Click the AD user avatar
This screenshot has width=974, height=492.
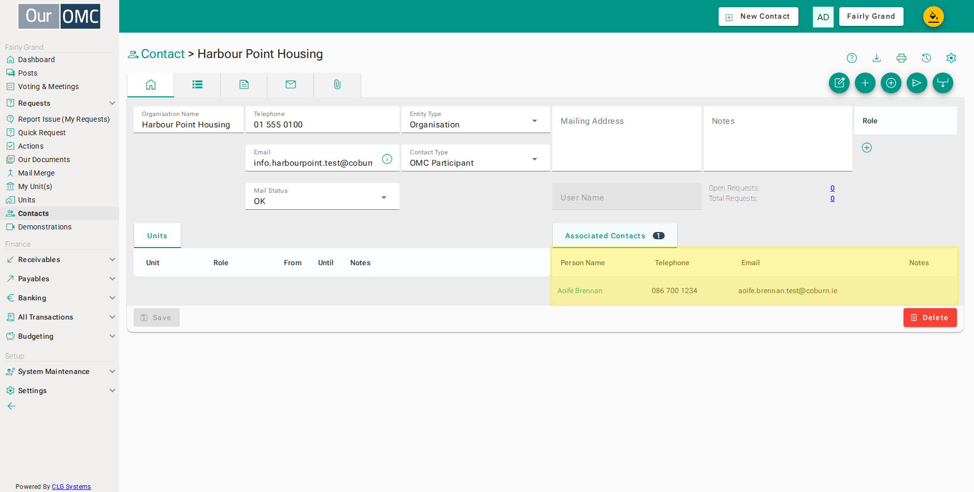tap(823, 17)
